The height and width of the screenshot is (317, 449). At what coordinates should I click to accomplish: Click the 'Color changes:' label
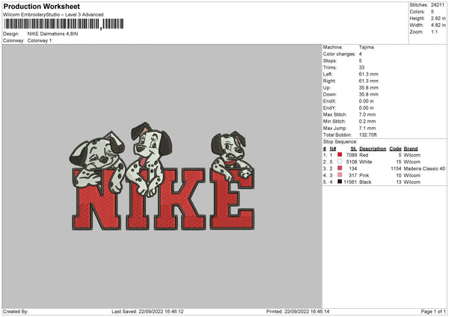pyautogui.click(x=339, y=54)
